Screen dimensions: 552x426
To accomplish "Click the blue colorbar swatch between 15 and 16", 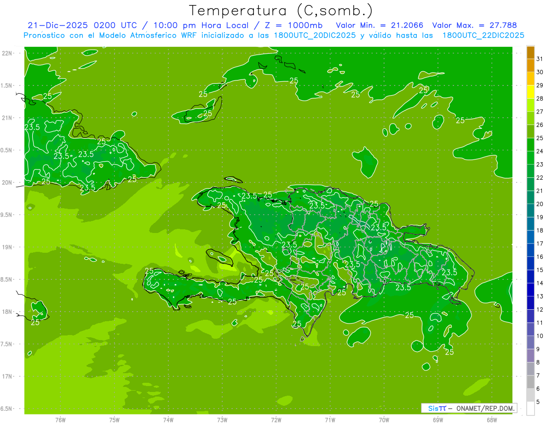I will pyautogui.click(x=530, y=264).
